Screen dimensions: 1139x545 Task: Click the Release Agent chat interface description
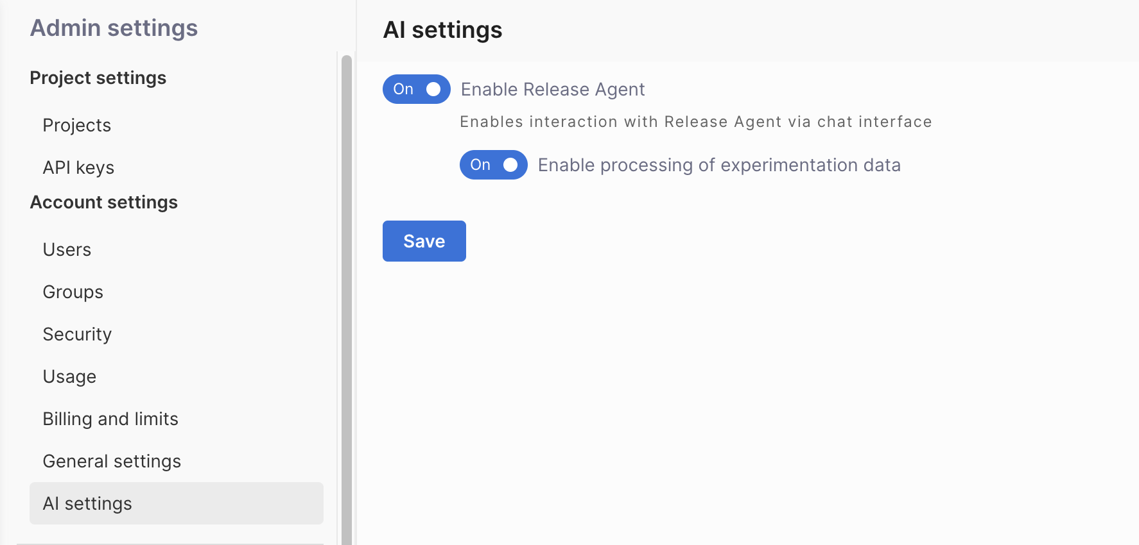tap(695, 122)
